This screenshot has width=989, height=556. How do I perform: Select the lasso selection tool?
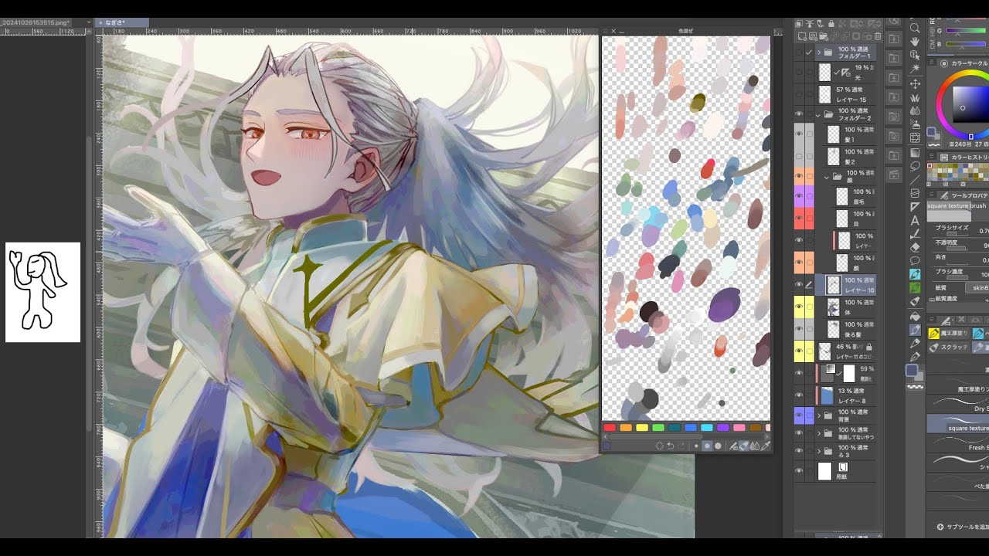(915, 168)
